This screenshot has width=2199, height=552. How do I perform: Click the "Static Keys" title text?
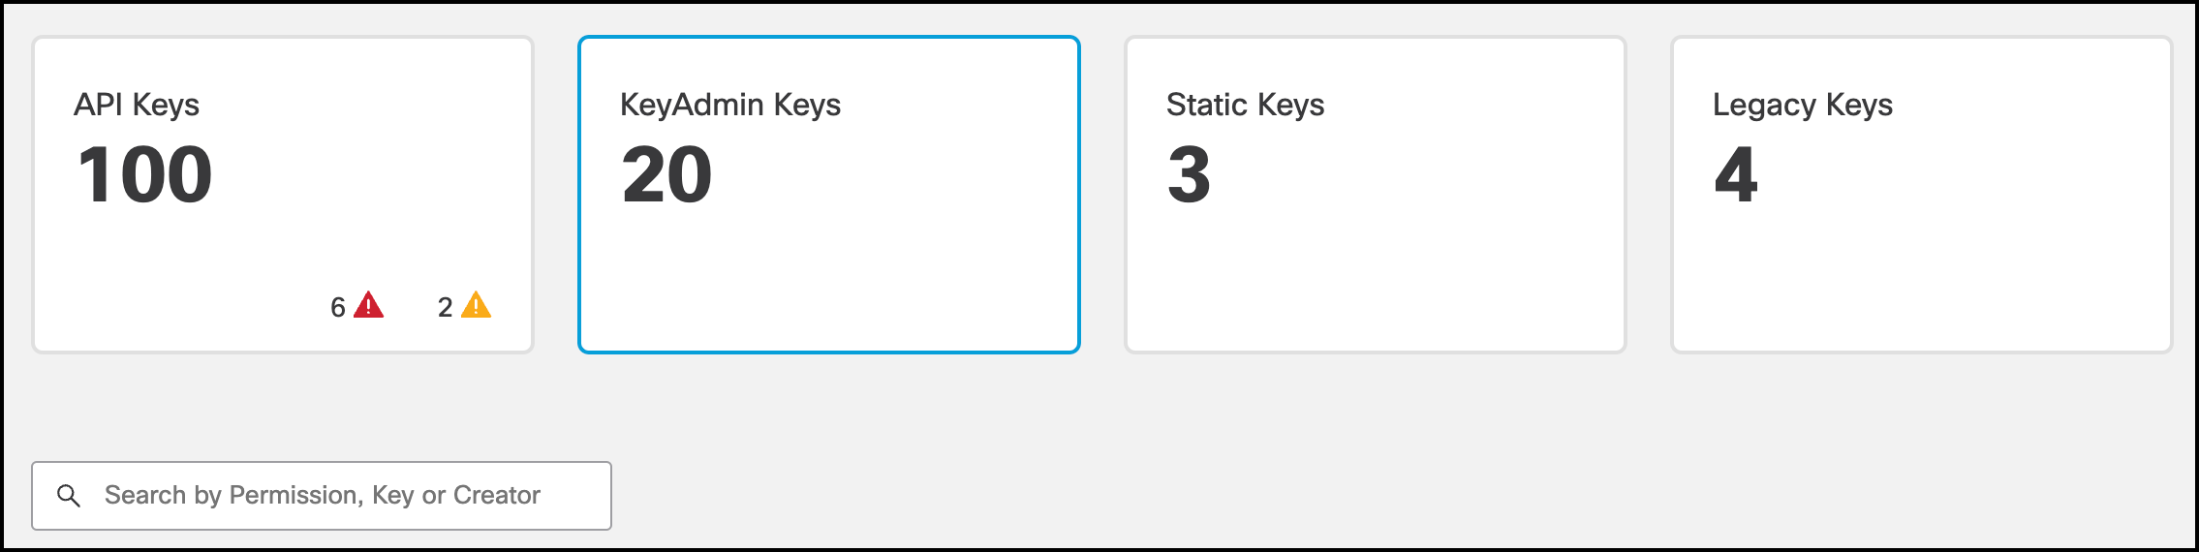1245,105
